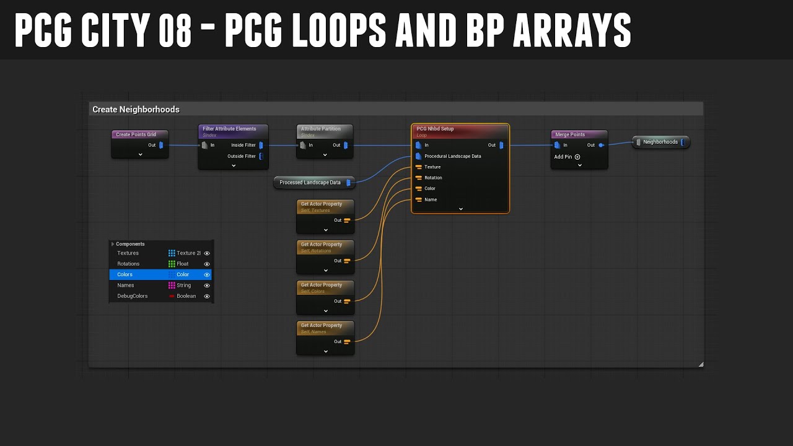This screenshot has height=446, width=793.
Task: Select the Merge Points node title
Action: tap(570, 134)
